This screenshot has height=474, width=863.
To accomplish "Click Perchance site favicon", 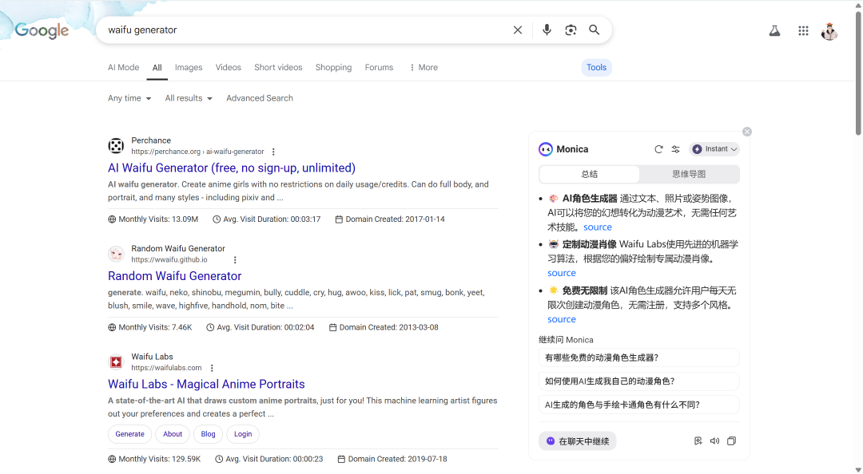I will pyautogui.click(x=116, y=146).
